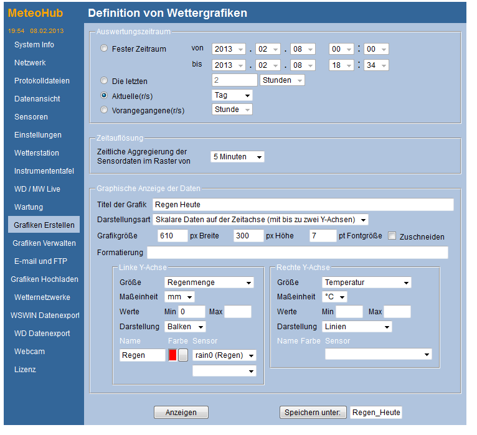Open Sensoren in the sidebar
Screen dimensions: 477x435
click(31, 117)
